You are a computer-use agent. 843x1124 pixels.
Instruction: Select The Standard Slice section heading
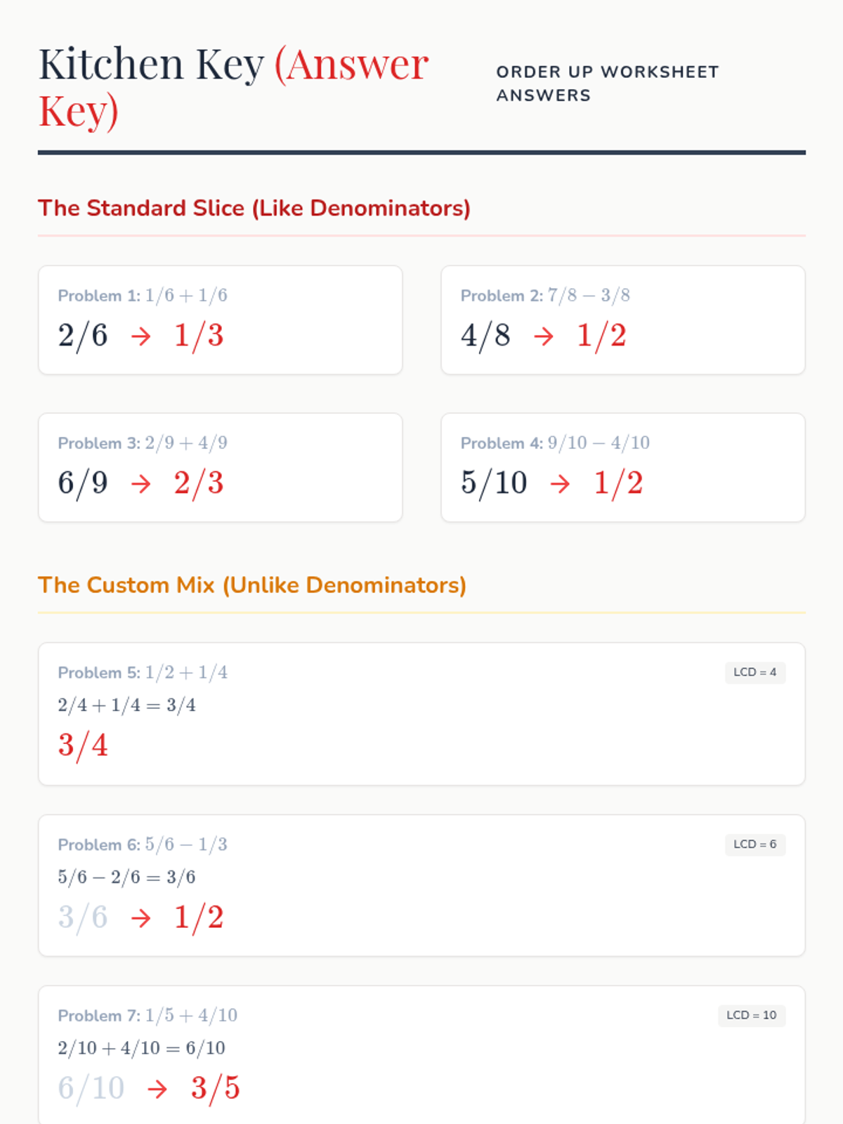click(x=254, y=209)
